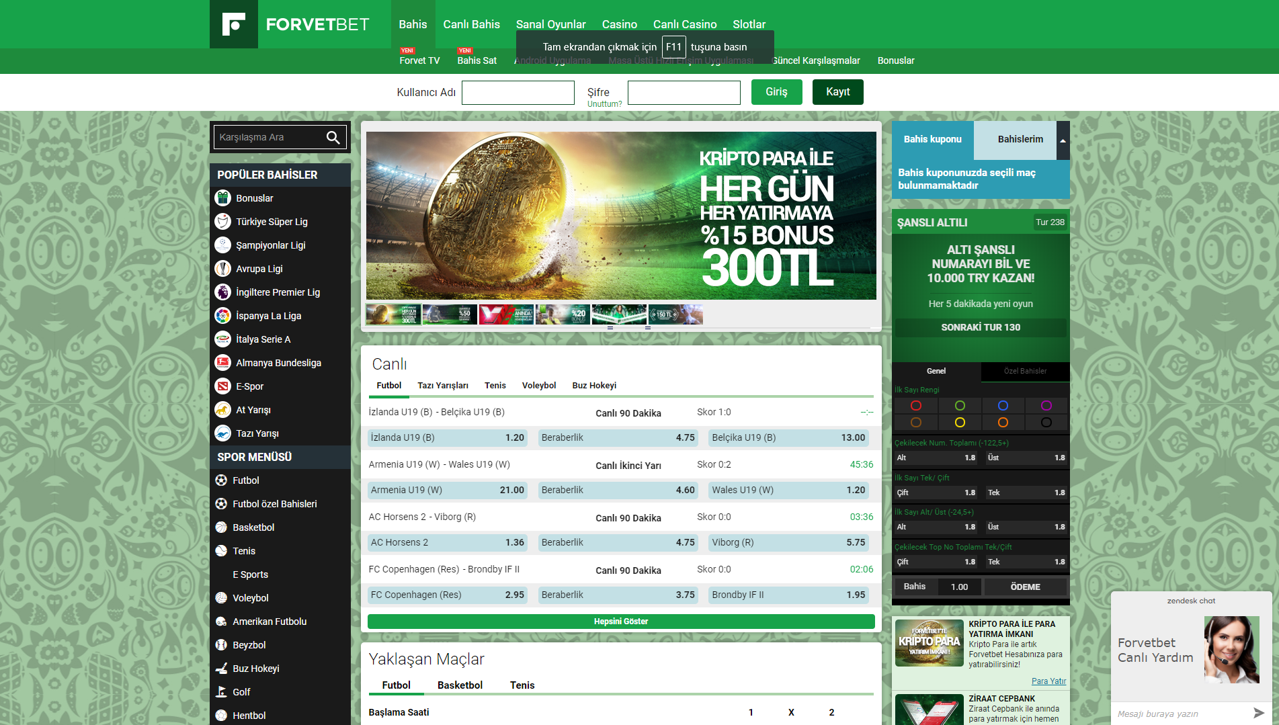The image size is (1279, 725).
Task: Focus the Kullanıcı Adı input field
Action: point(518,93)
